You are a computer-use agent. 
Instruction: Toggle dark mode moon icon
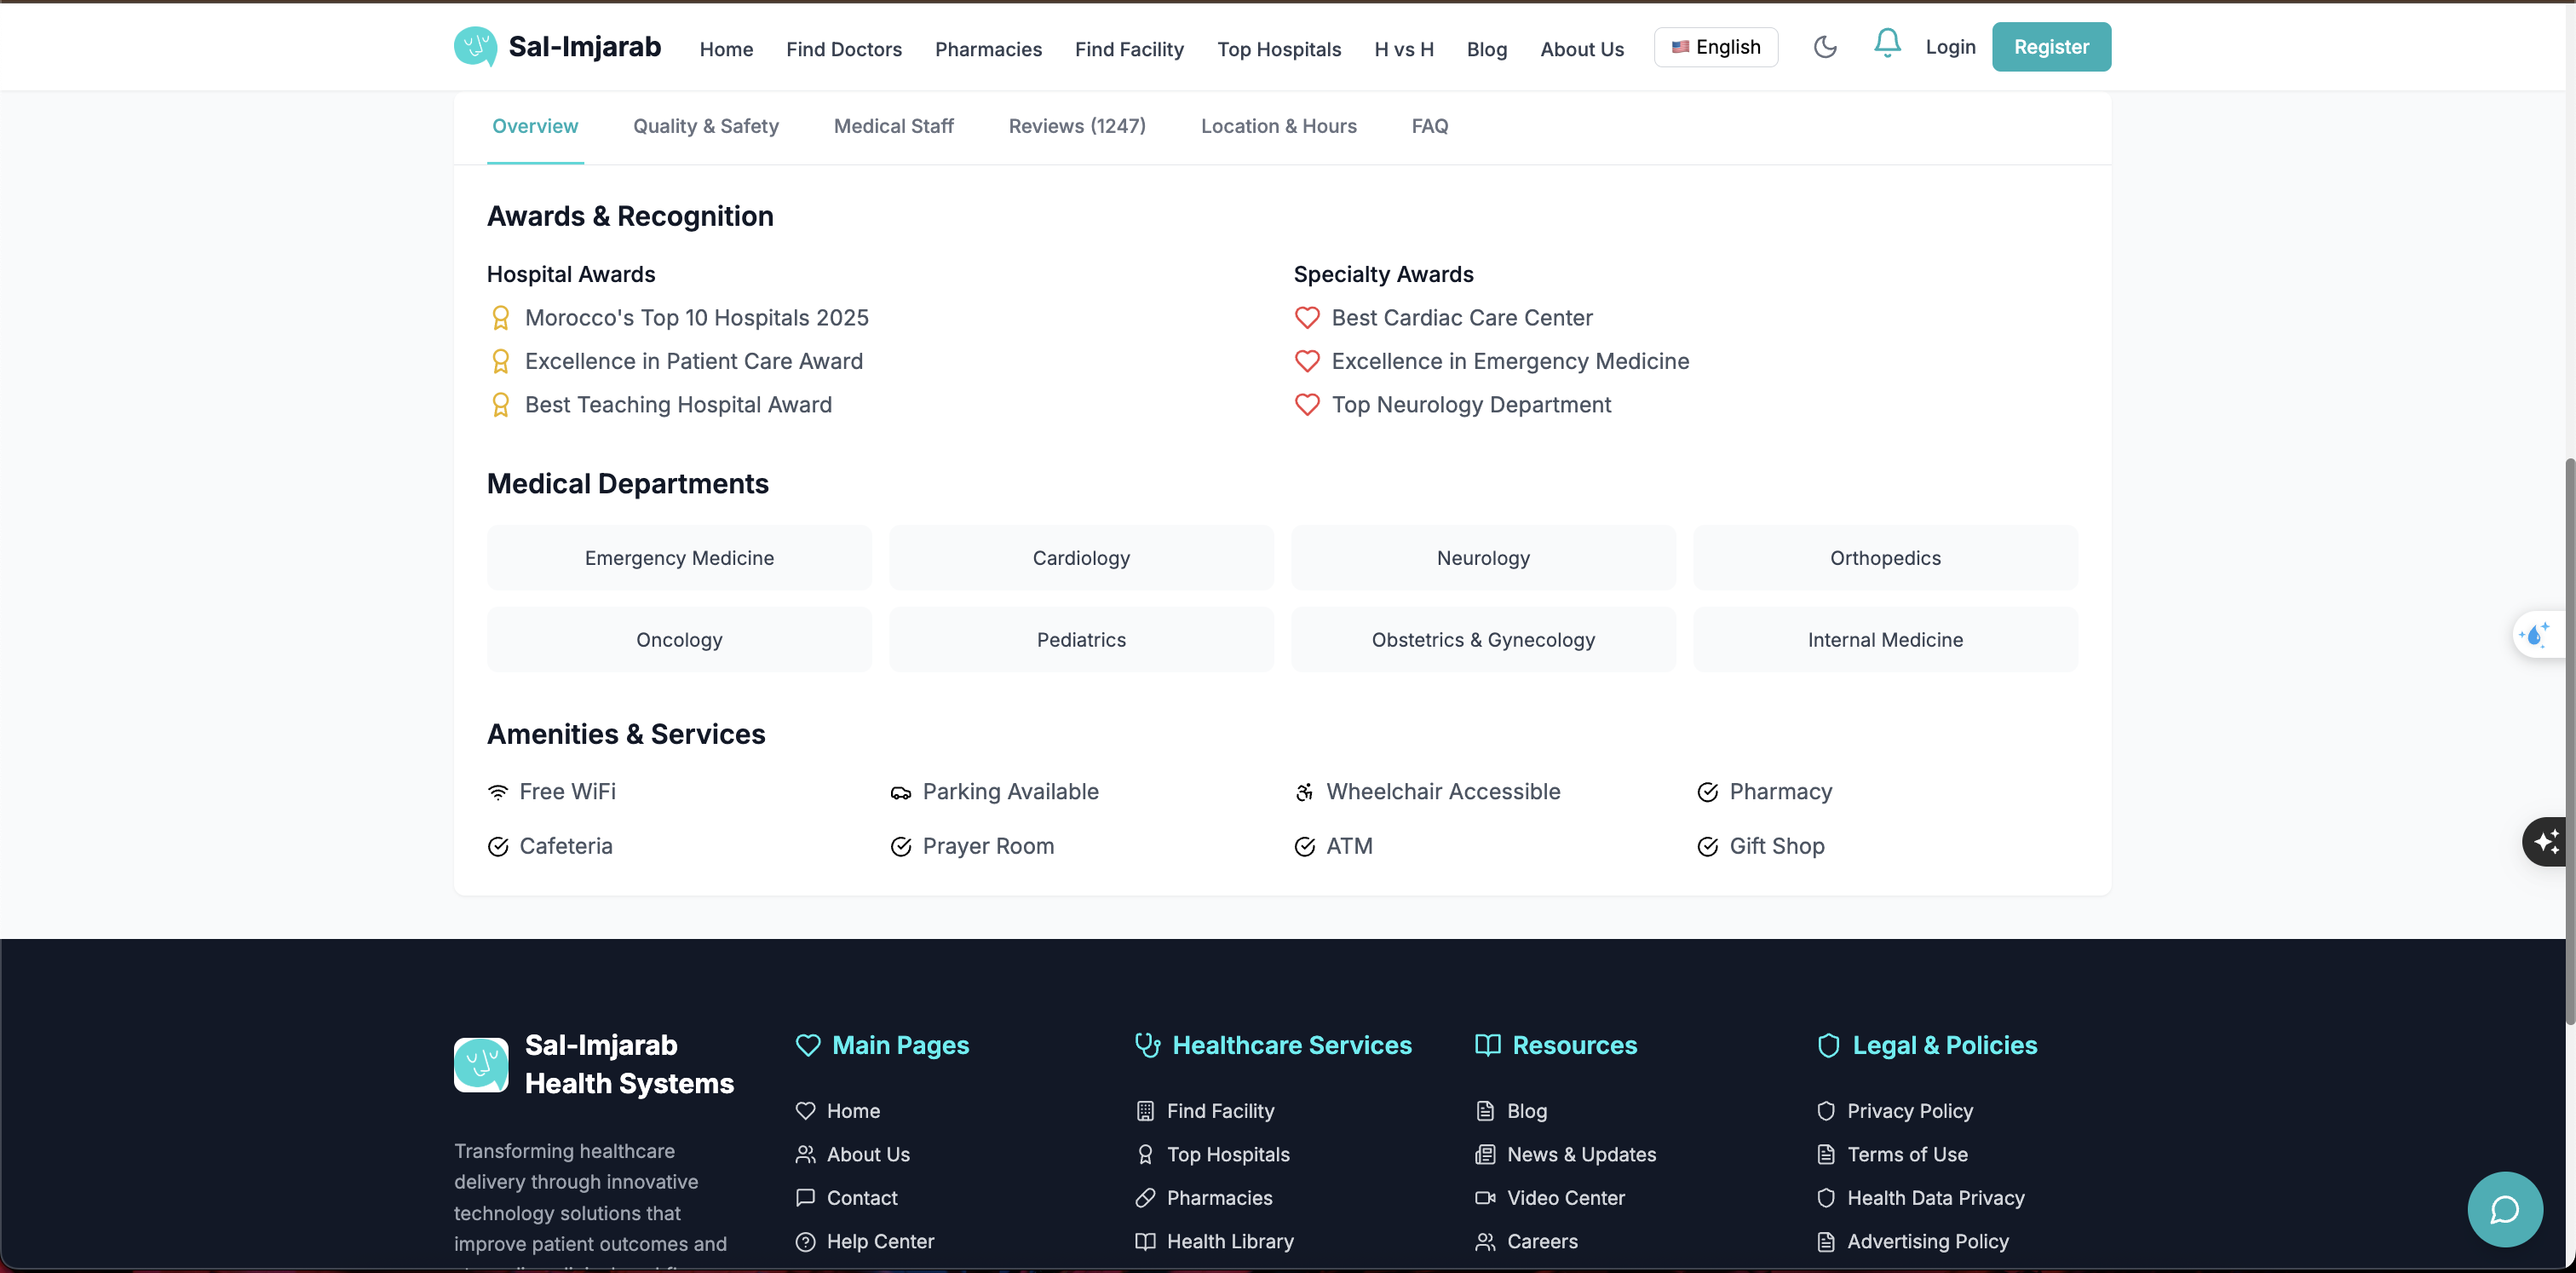(x=1824, y=47)
